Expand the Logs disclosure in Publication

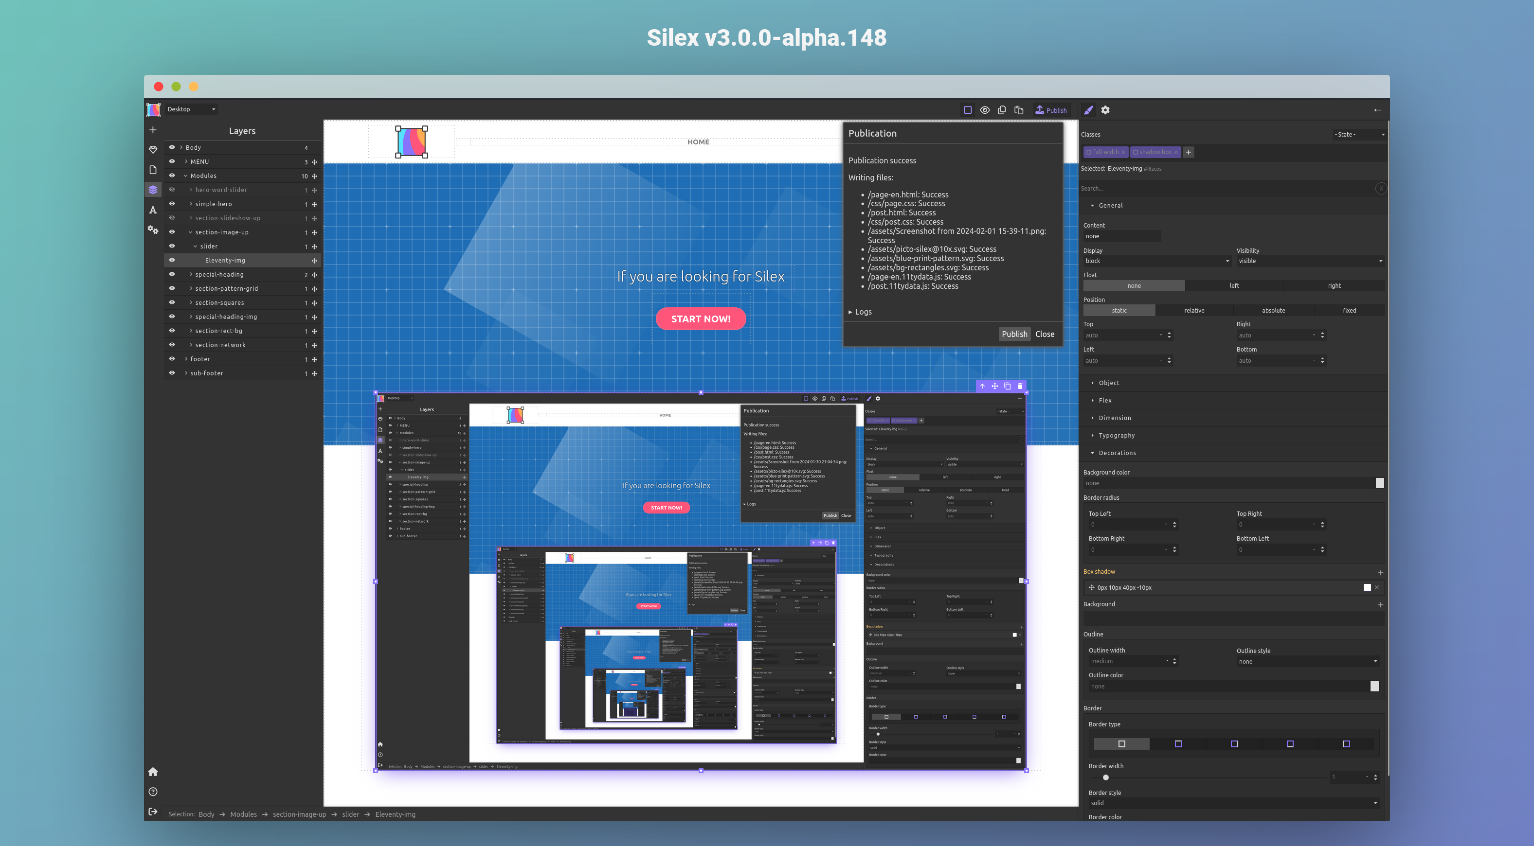click(860, 312)
